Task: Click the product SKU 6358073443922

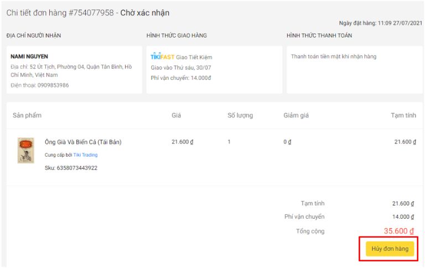Action: 71,168
